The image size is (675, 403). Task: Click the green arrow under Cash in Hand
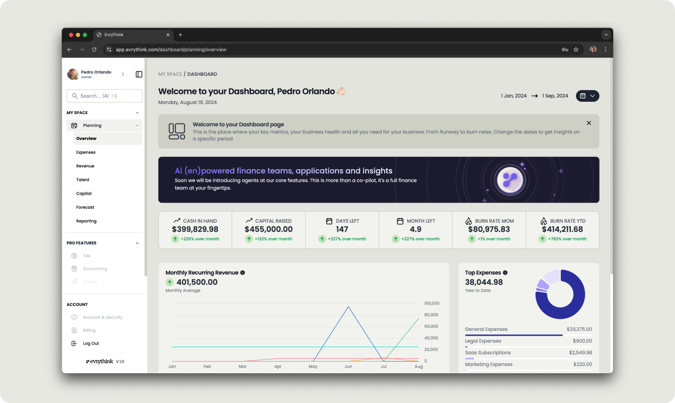[175, 239]
